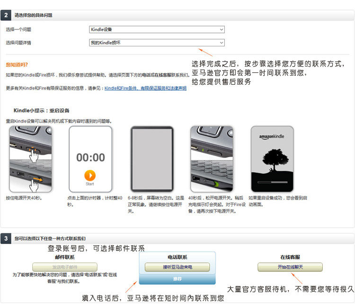Viewport: 355px width, 304px height.
Task: Click the '电话联系' heading
Action: pyautogui.click(x=177, y=257)
